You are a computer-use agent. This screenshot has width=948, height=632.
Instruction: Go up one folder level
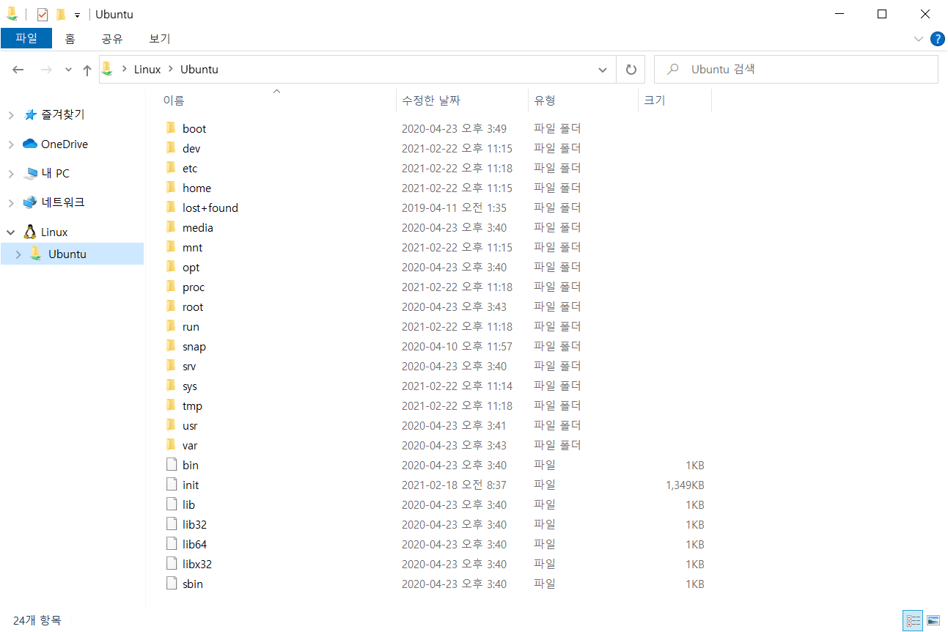coord(87,70)
